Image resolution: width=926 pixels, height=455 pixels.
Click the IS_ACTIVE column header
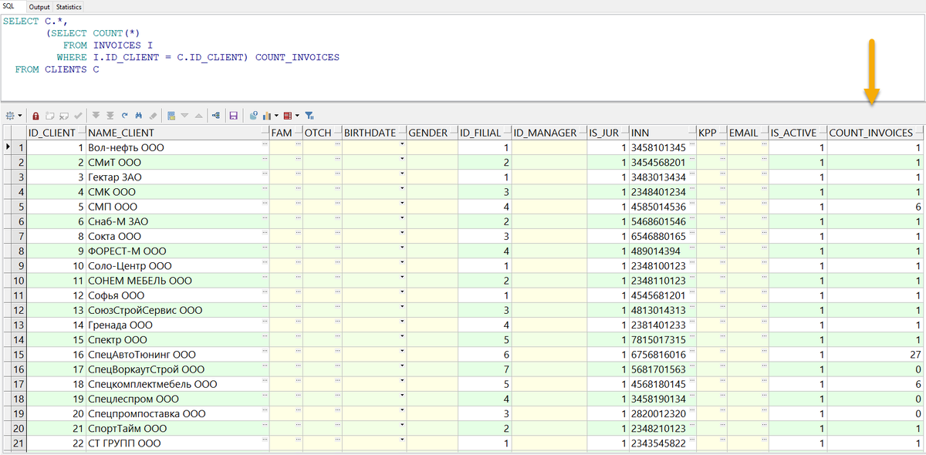pos(798,133)
